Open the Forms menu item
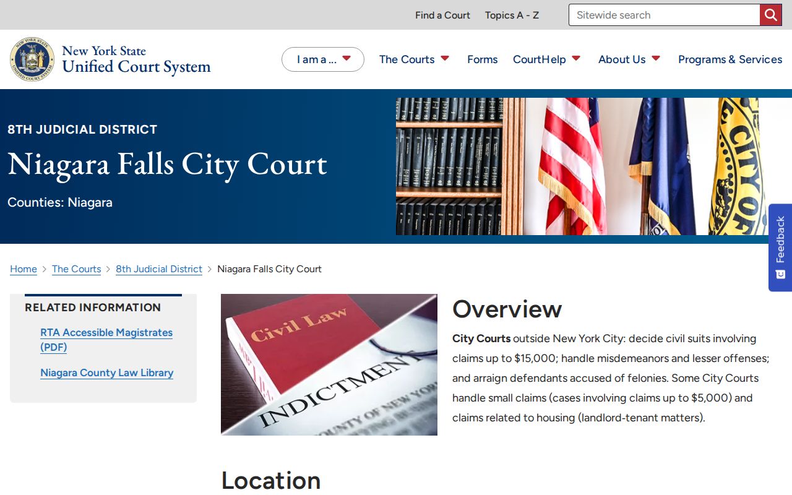 pyautogui.click(x=482, y=59)
